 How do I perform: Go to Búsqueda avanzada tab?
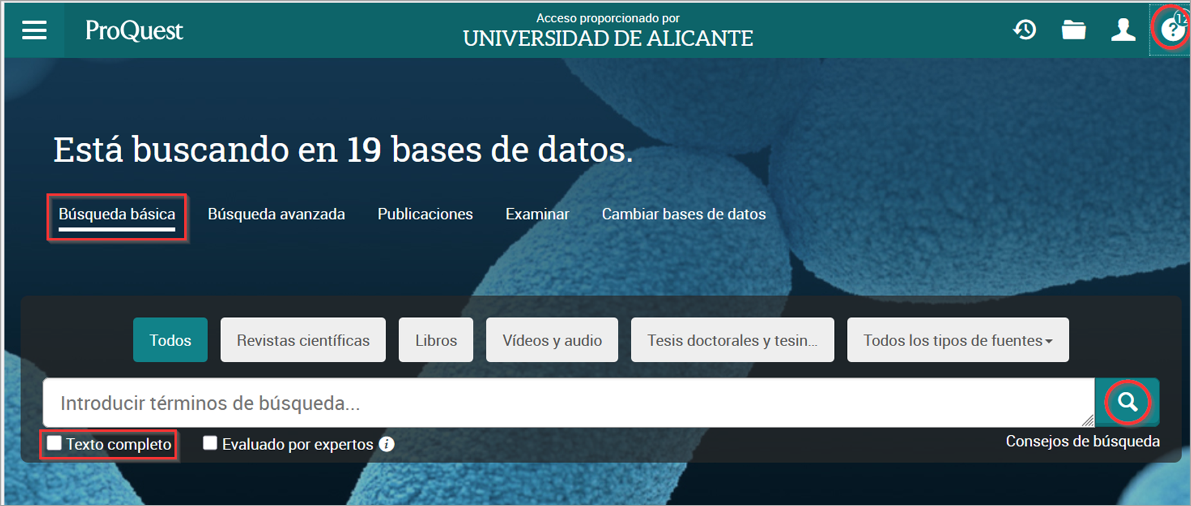point(276,214)
